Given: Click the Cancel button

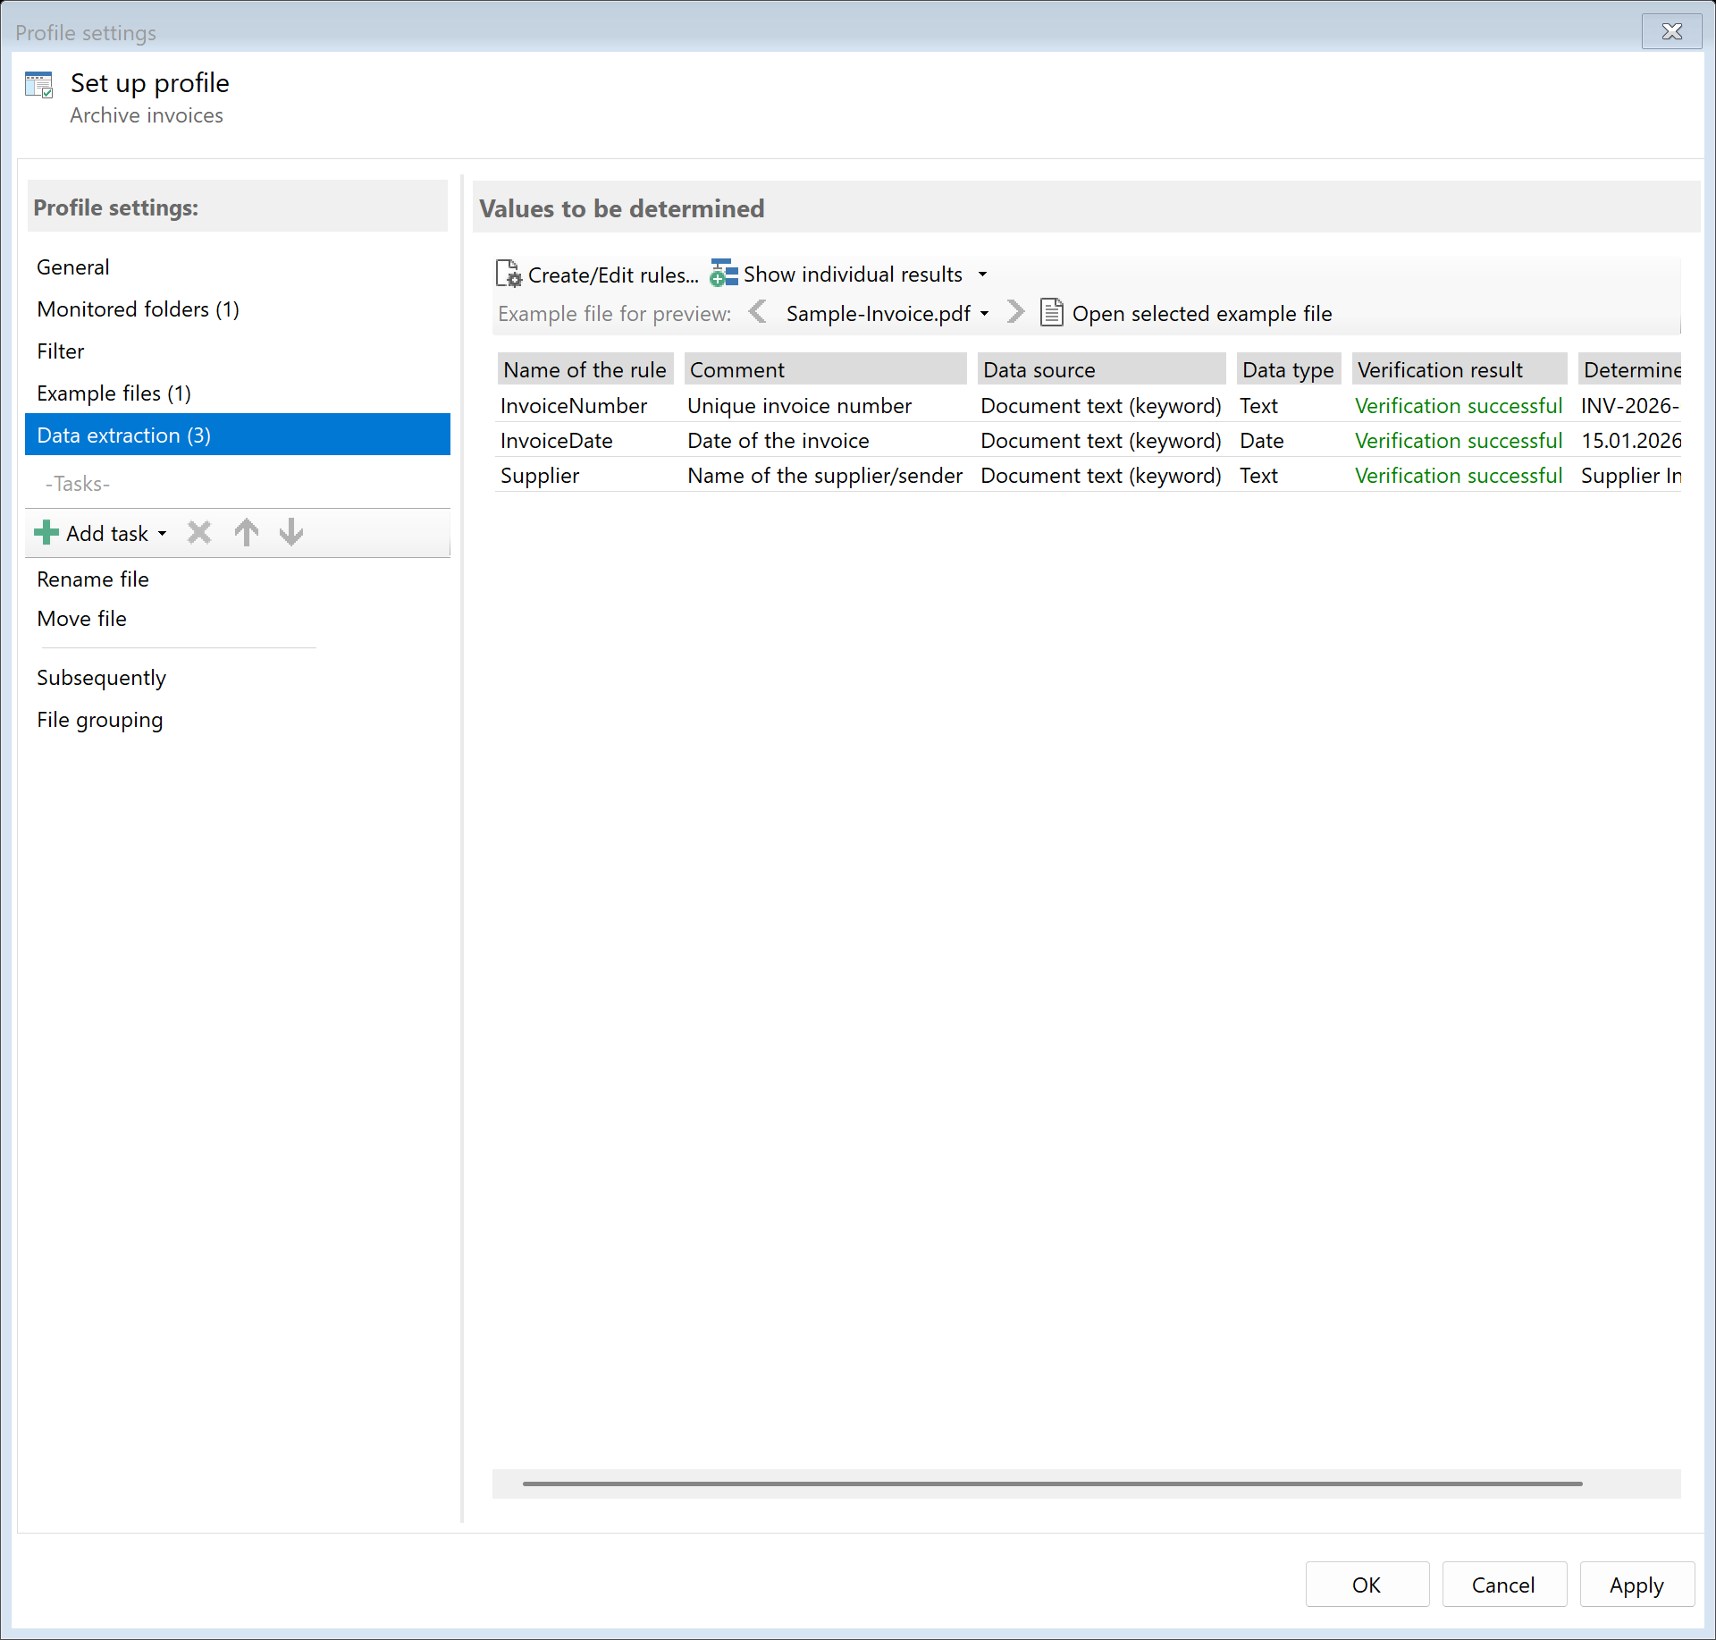Looking at the screenshot, I should 1502,1584.
